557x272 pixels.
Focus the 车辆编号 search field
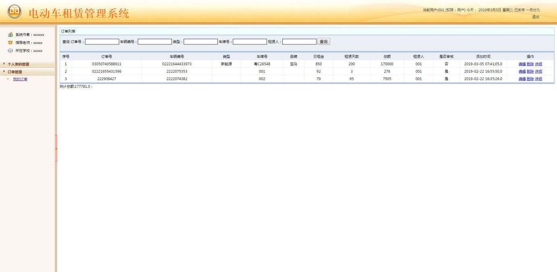(155, 42)
